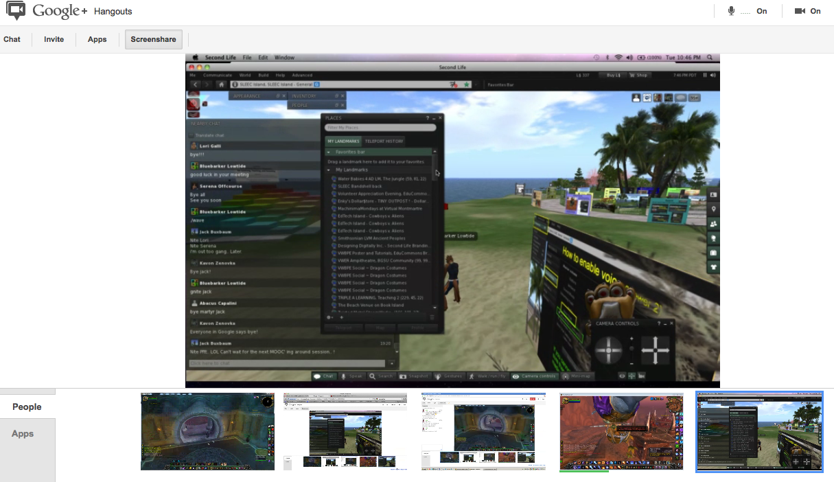Collapse the Favorites bar section
This screenshot has height=482, width=834.
(329, 152)
